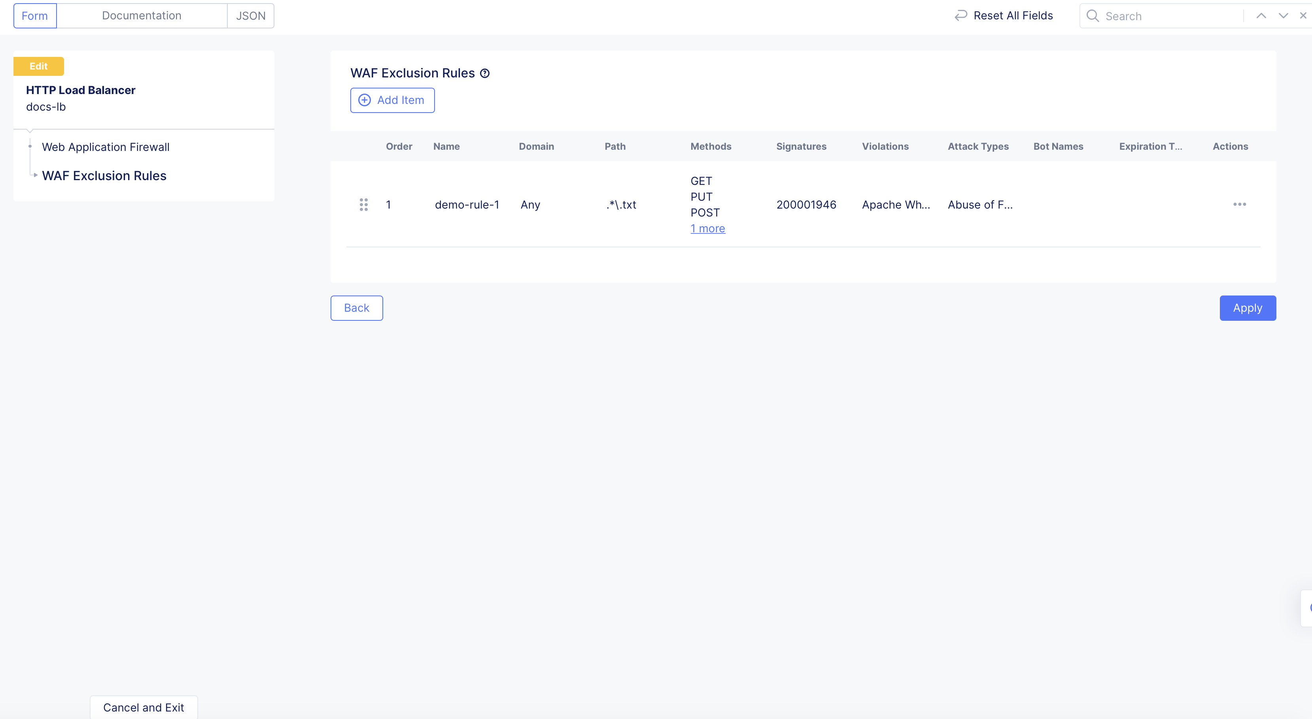Jump to previous search result arrow
Viewport: 1312px width, 719px height.
(x=1261, y=16)
